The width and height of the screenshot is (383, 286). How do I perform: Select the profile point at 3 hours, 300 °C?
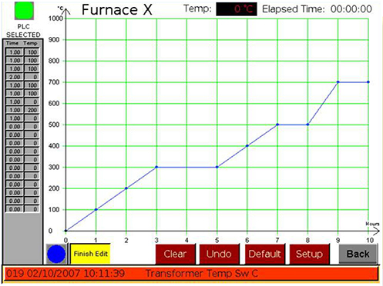(x=156, y=167)
